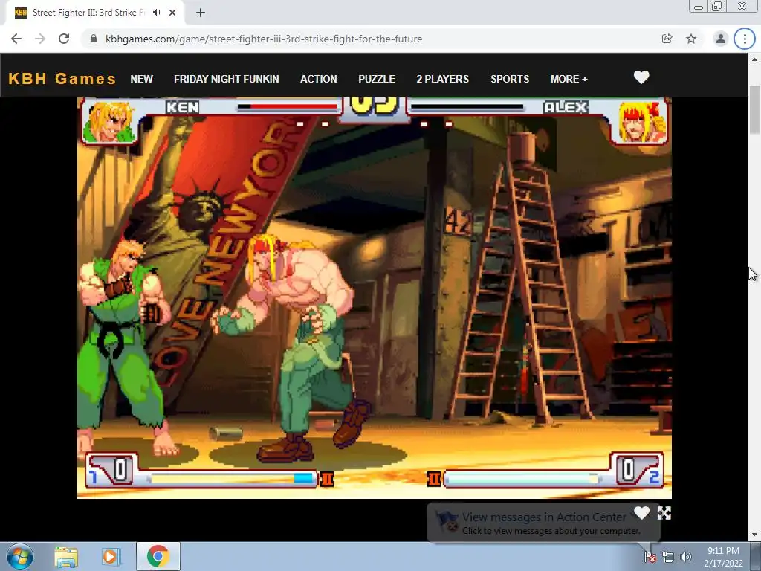Image resolution: width=761 pixels, height=571 pixels.
Task: Bookmark this page with the star icon
Action: (691, 39)
